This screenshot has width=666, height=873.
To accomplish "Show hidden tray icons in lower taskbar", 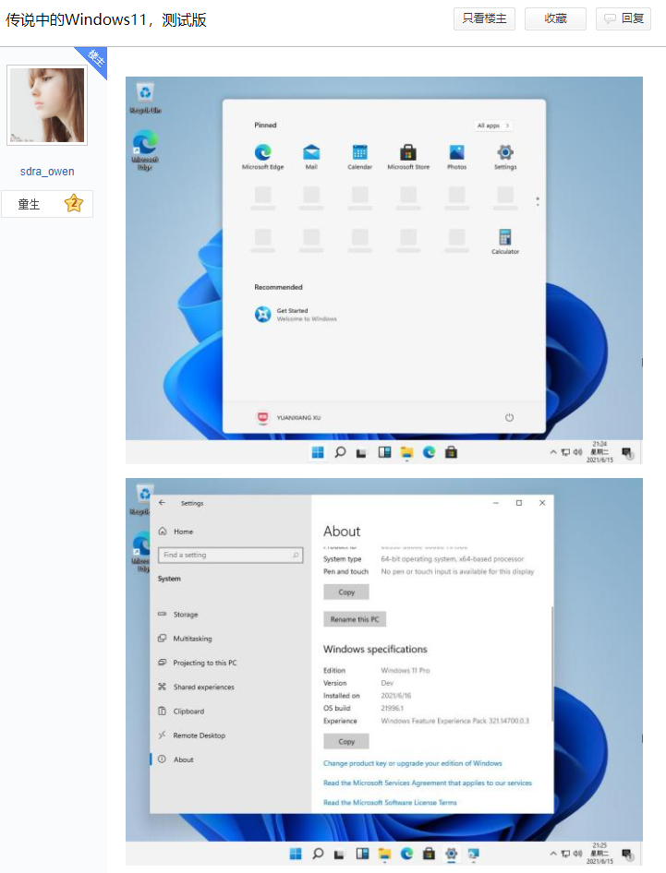I will click(553, 854).
